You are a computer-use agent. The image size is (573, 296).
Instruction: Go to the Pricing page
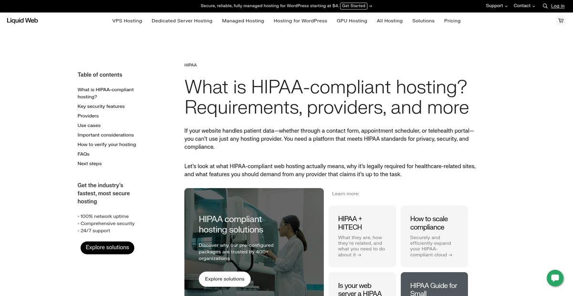click(x=452, y=21)
